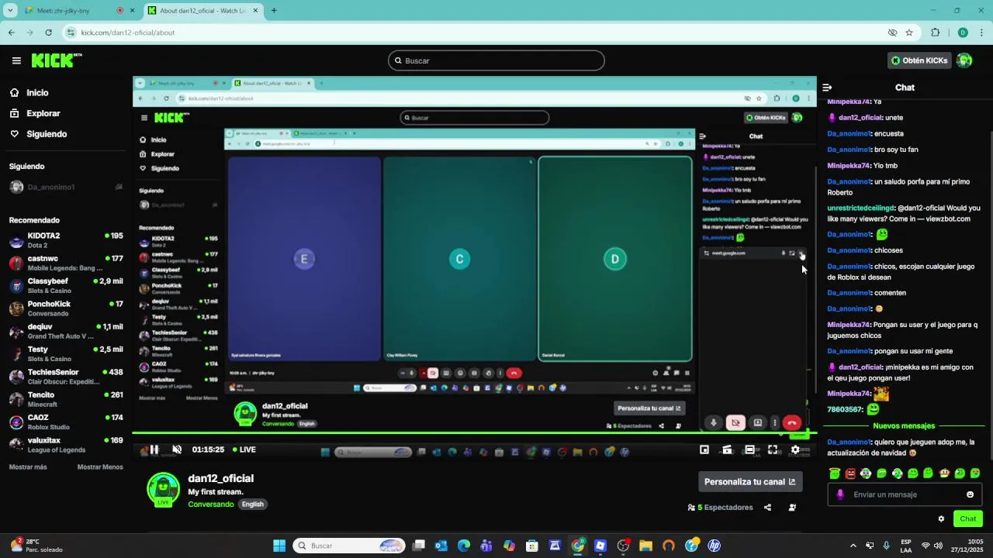The image size is (993, 558).
Task: Open recommended channel valuxitax
Action: [66, 445]
